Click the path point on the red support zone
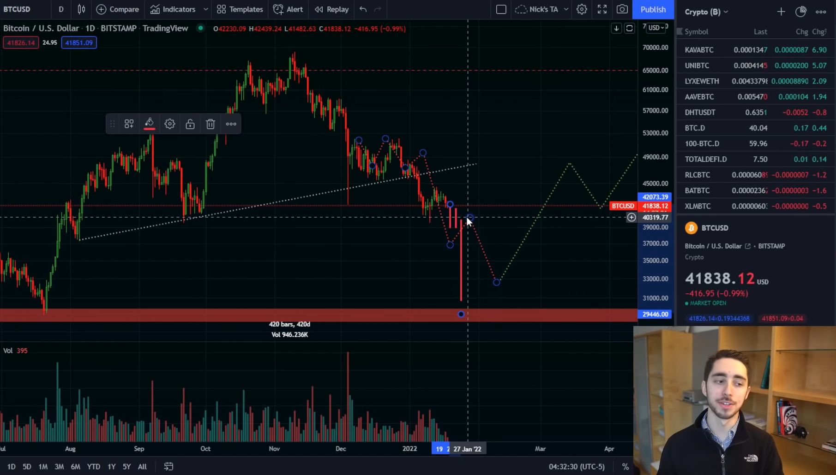 coord(461,314)
